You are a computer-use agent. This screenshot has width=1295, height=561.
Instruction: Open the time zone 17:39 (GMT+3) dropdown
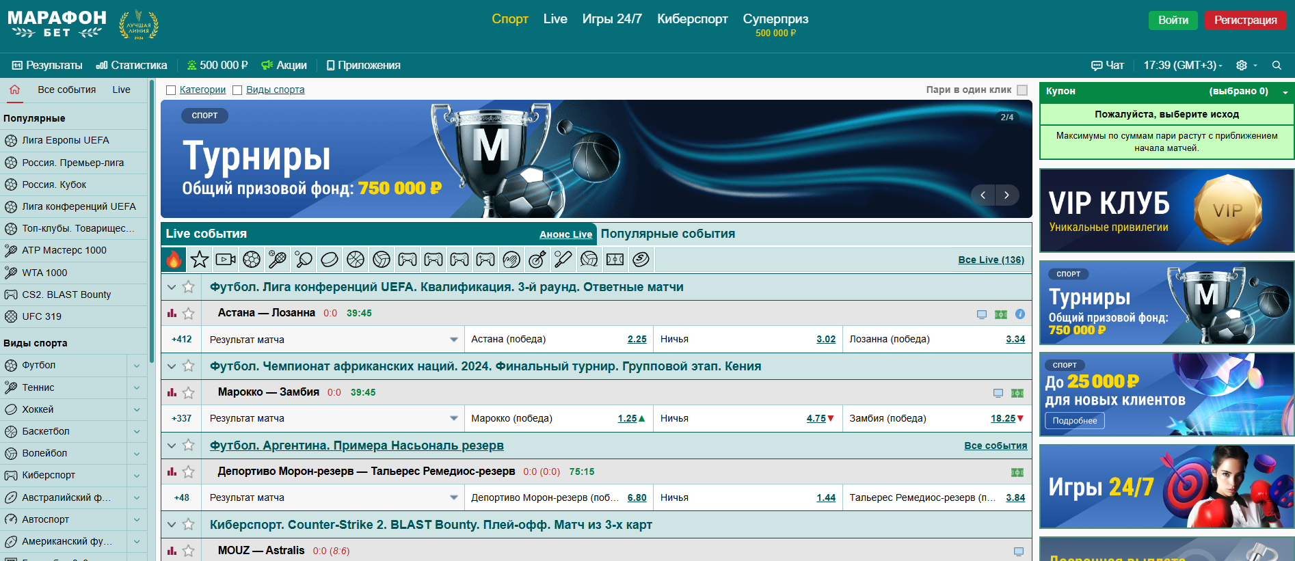pos(1183,66)
